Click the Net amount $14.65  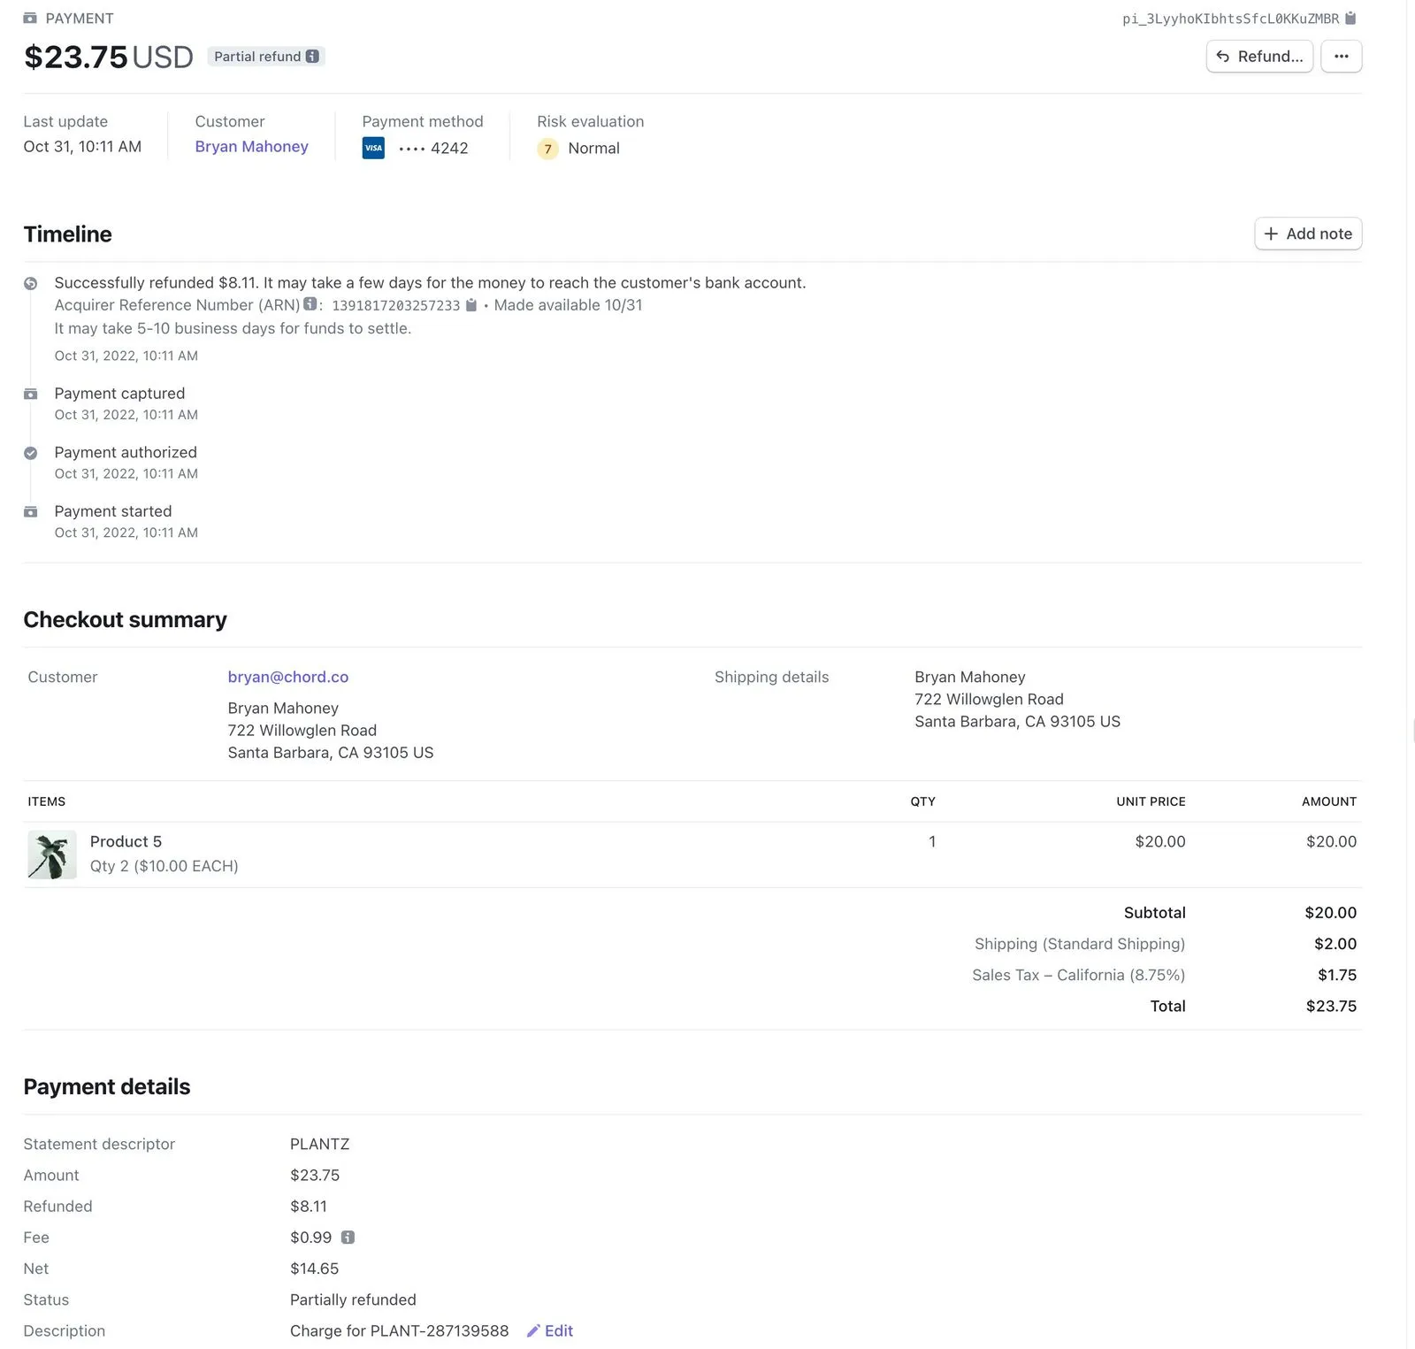(x=315, y=1269)
